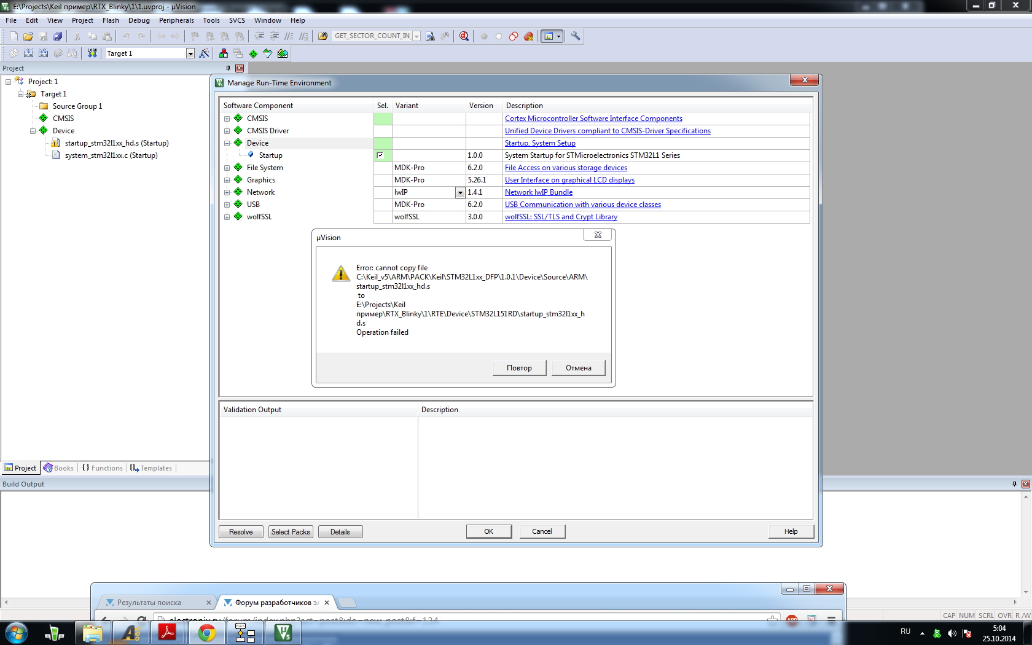Open the File menu
Viewport: 1032px width, 645px height.
pyautogui.click(x=11, y=20)
